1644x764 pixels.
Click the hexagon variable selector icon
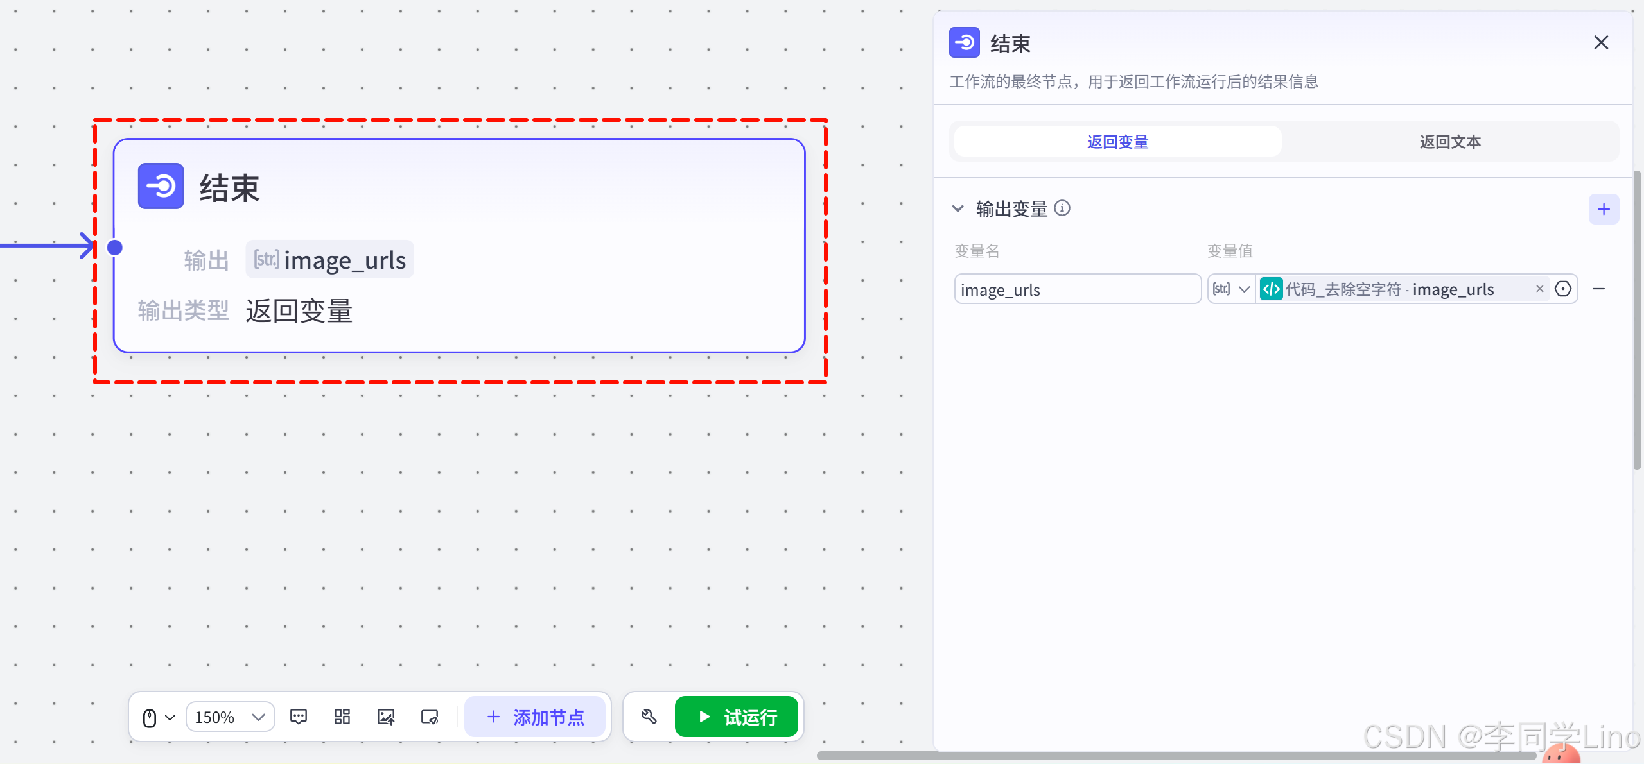(x=1563, y=289)
